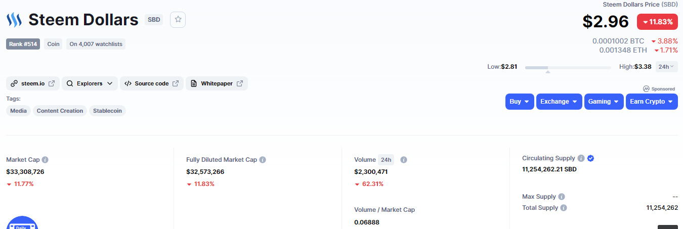Image resolution: width=683 pixels, height=229 pixels.
Task: Click the Total Supply info icon
Action: pos(564,208)
